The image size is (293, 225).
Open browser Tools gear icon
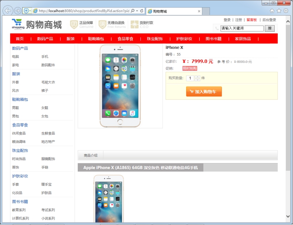pyautogui.click(x=286, y=11)
